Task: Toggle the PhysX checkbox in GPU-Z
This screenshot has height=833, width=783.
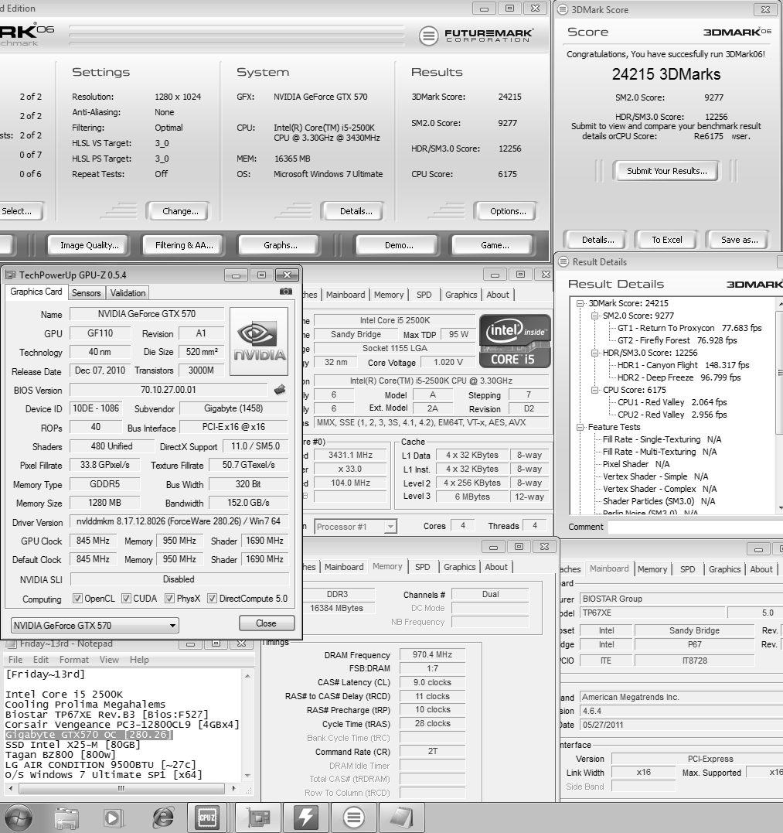Action: tap(169, 598)
